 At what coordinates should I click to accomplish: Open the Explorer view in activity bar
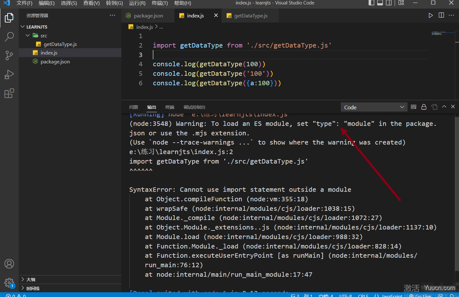click(9, 18)
